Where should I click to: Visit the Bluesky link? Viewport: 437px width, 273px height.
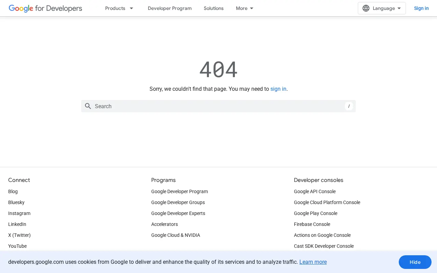point(16,202)
